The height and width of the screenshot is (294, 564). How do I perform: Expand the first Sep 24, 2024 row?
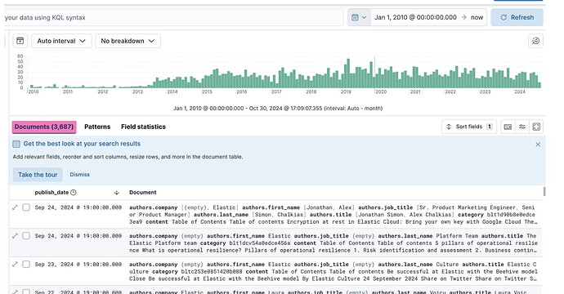pos(15,207)
